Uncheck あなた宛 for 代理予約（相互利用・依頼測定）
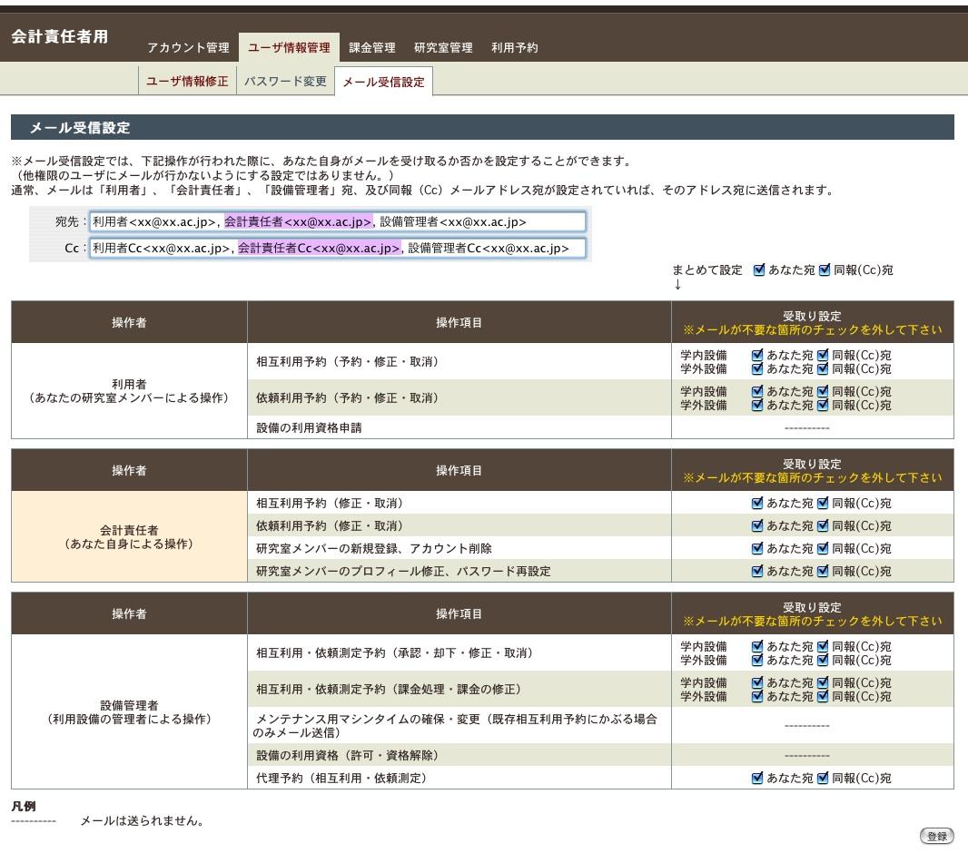The height and width of the screenshot is (853, 968). pos(757,778)
